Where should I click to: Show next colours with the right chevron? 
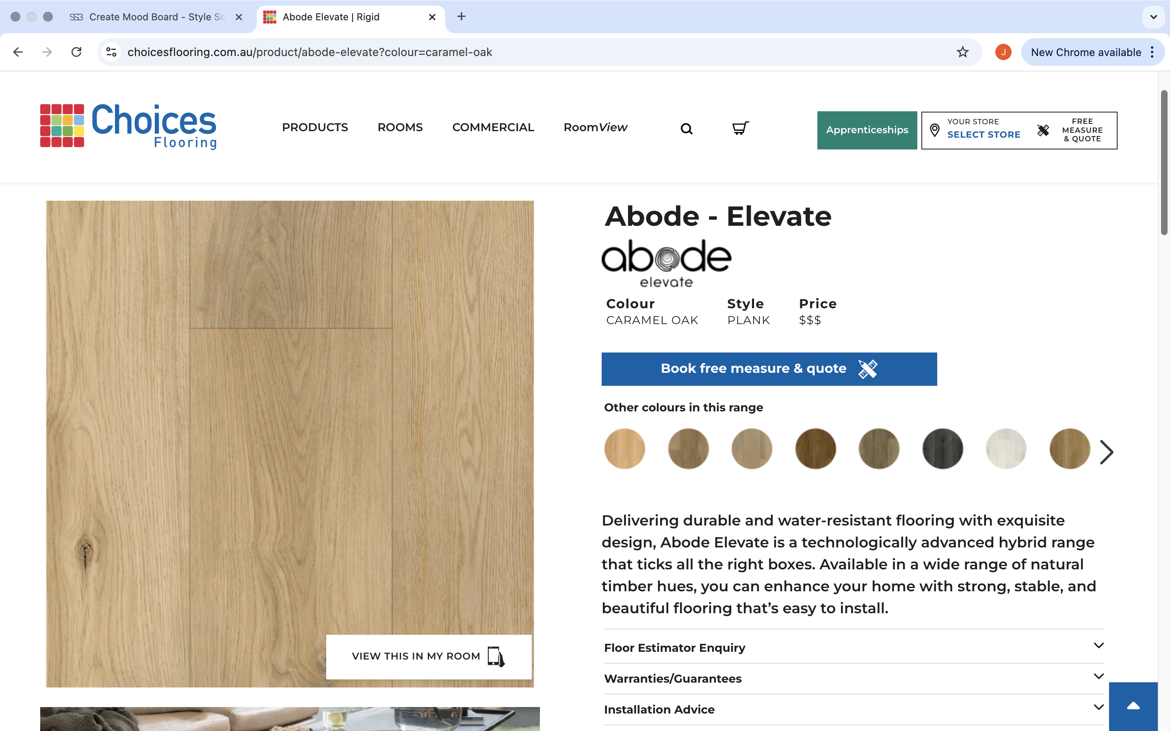pyautogui.click(x=1106, y=452)
